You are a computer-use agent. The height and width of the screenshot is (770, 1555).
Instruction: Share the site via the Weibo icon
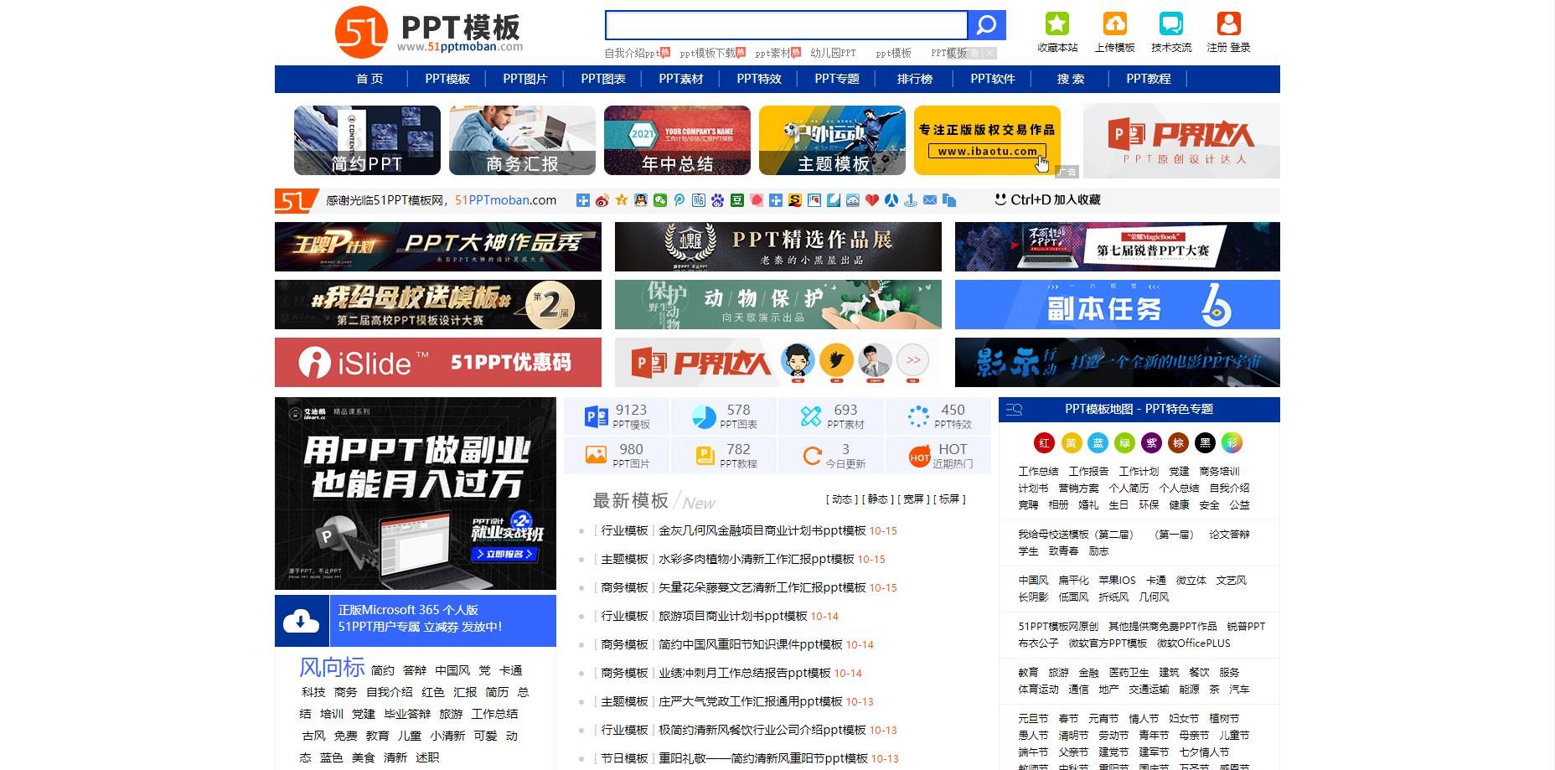coord(600,200)
